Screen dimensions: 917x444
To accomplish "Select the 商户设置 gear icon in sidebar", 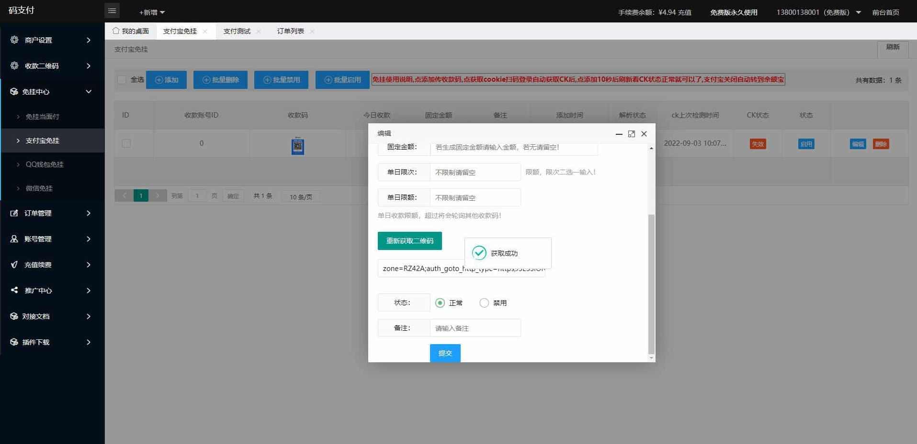I will (x=14, y=40).
